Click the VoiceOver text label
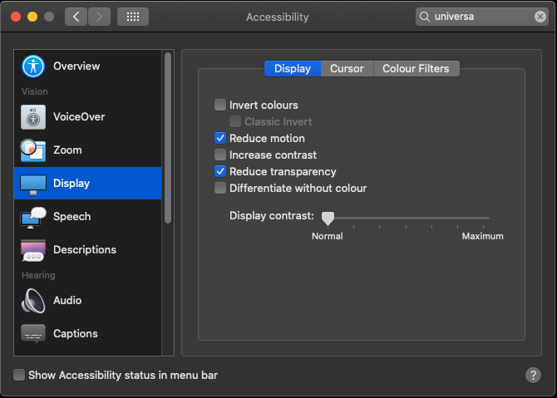Screen dimensions: 557x398 79,117
